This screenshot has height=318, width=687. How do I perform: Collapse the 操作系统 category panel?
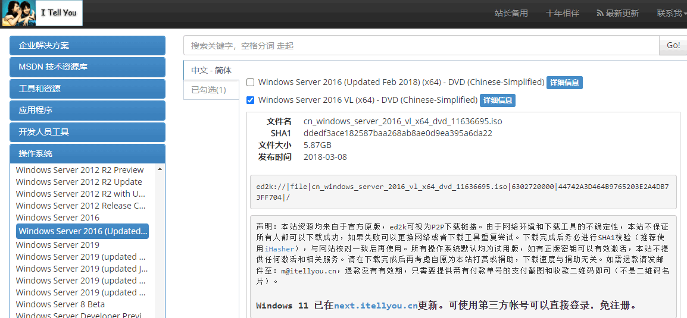pyautogui.click(x=88, y=153)
